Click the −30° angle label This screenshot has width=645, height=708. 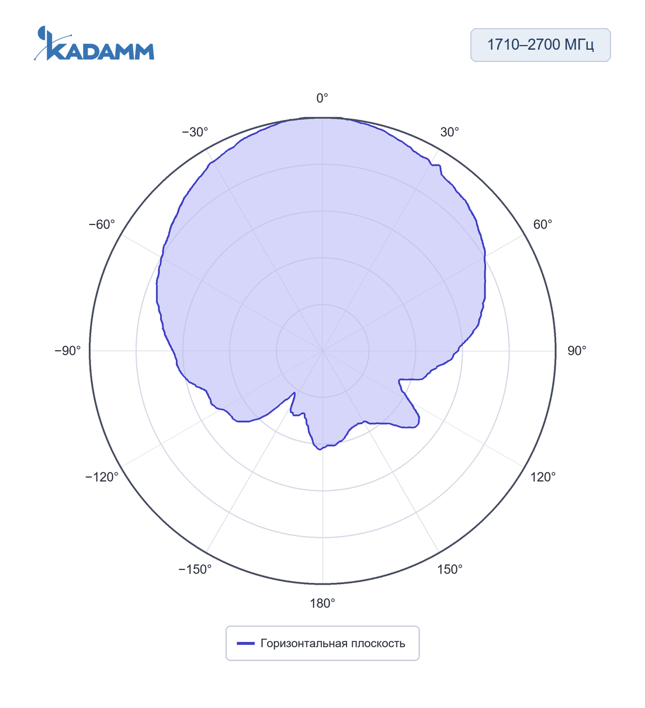point(195,132)
